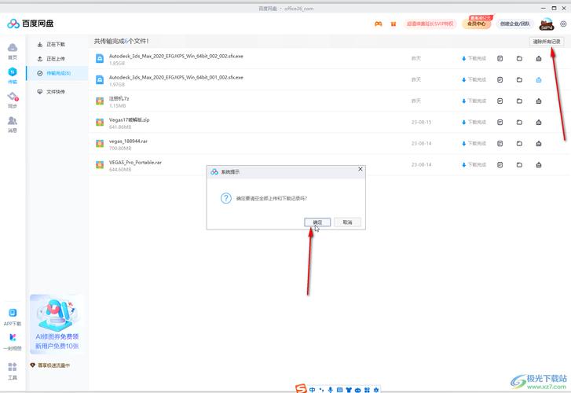Open the 首页 home sidebar icon
This screenshot has height=393, width=571.
pyautogui.click(x=13, y=51)
